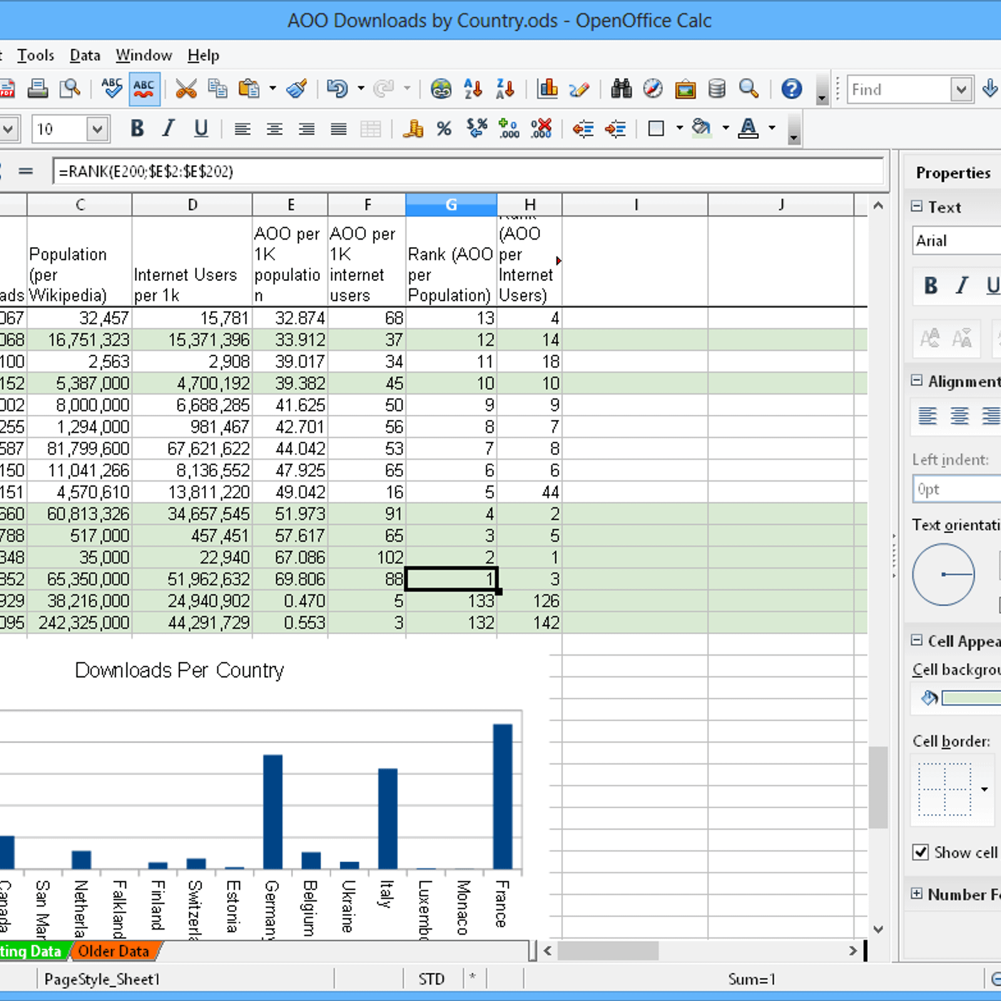Open the Help menu
1001x1001 pixels.
pos(203,56)
